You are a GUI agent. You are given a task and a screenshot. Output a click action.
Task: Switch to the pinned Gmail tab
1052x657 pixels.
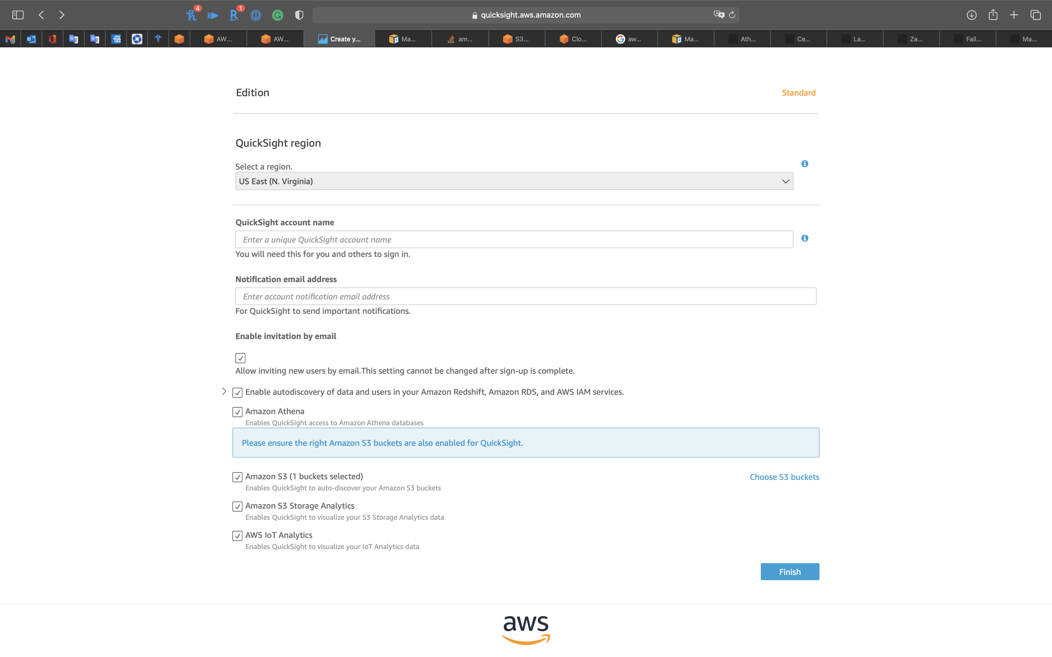pos(11,39)
